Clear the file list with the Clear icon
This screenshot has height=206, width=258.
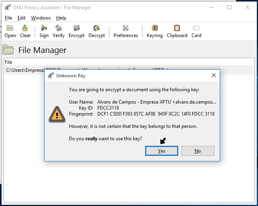[x=25, y=31]
